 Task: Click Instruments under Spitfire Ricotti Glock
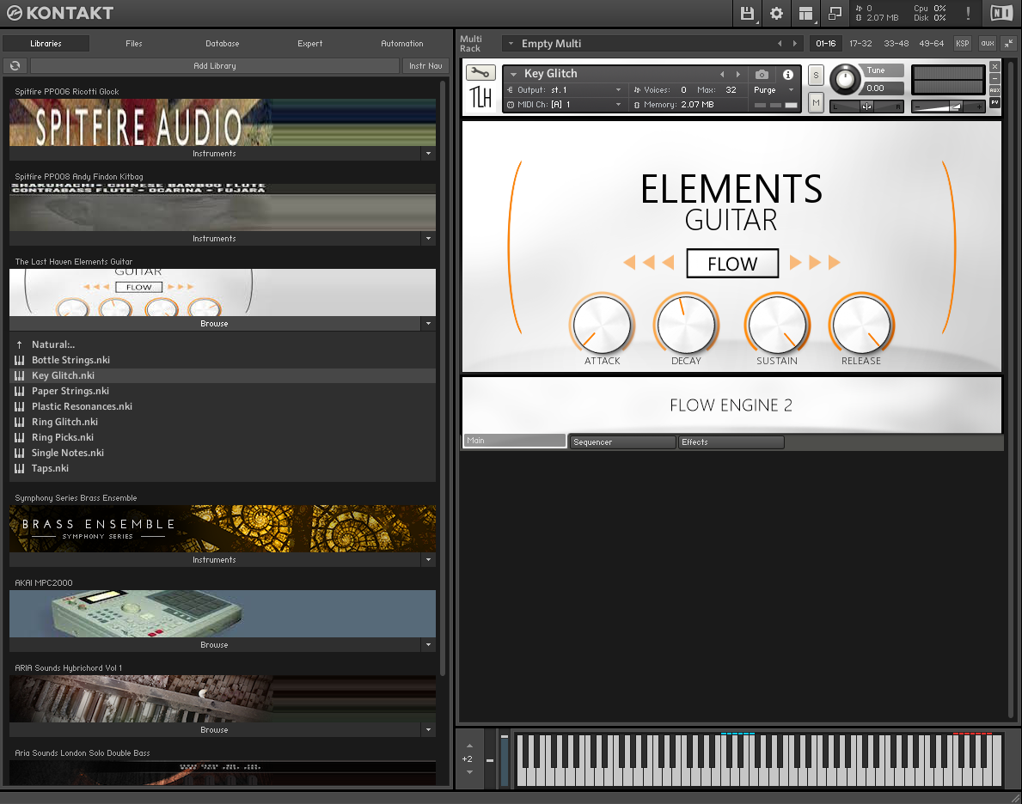coord(214,154)
